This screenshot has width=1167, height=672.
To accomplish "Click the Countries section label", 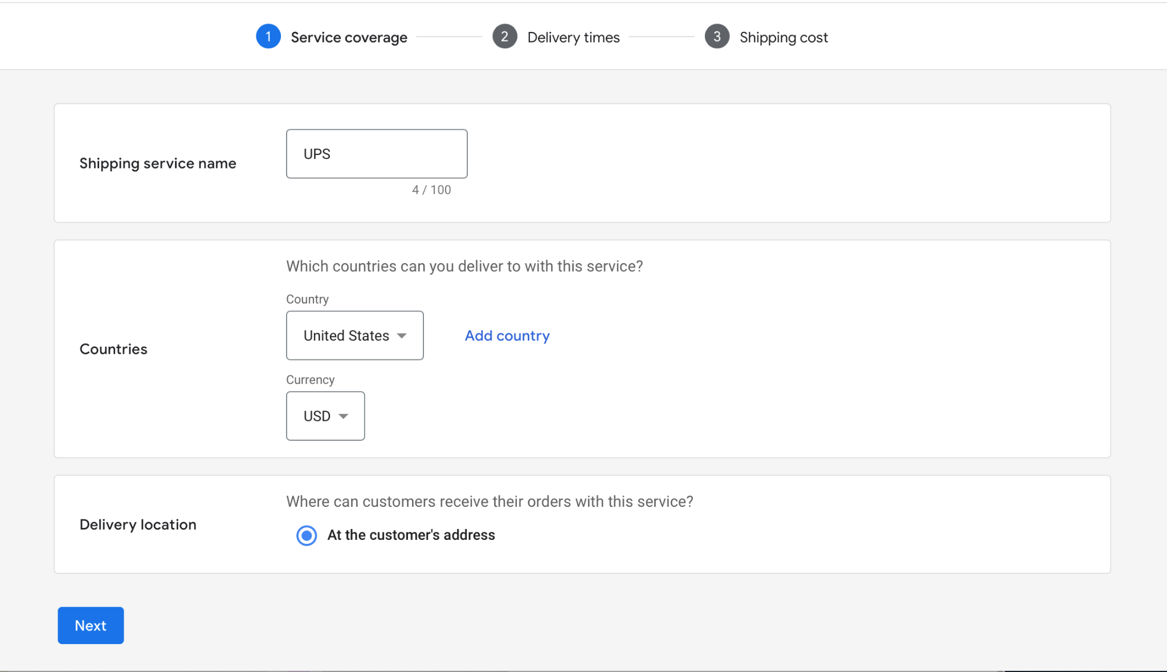I will [113, 349].
